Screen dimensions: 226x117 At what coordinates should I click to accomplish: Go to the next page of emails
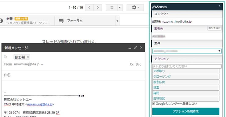tap(98, 8)
